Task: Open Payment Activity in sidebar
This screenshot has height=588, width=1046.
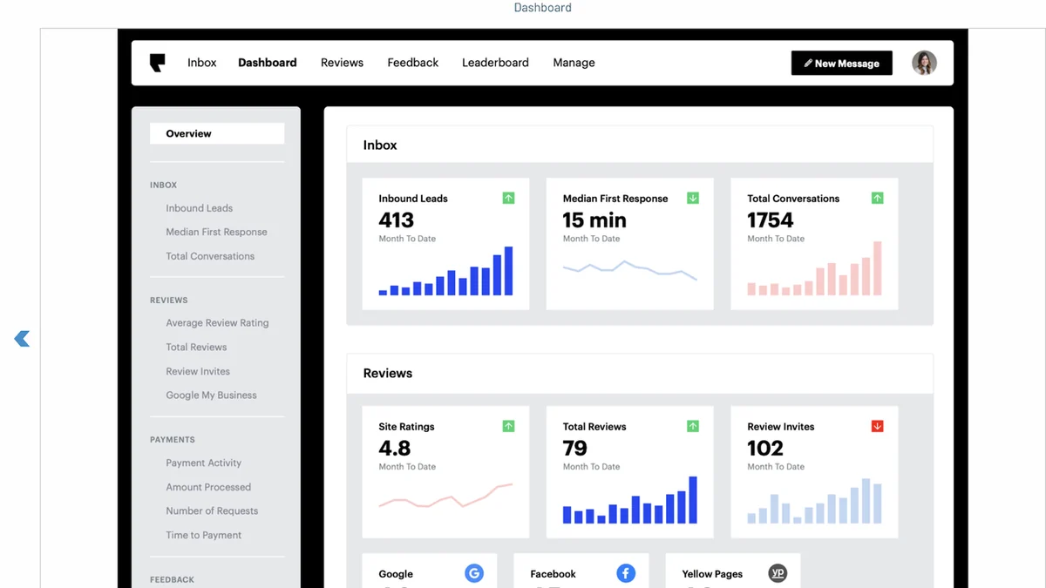Action: 204,463
